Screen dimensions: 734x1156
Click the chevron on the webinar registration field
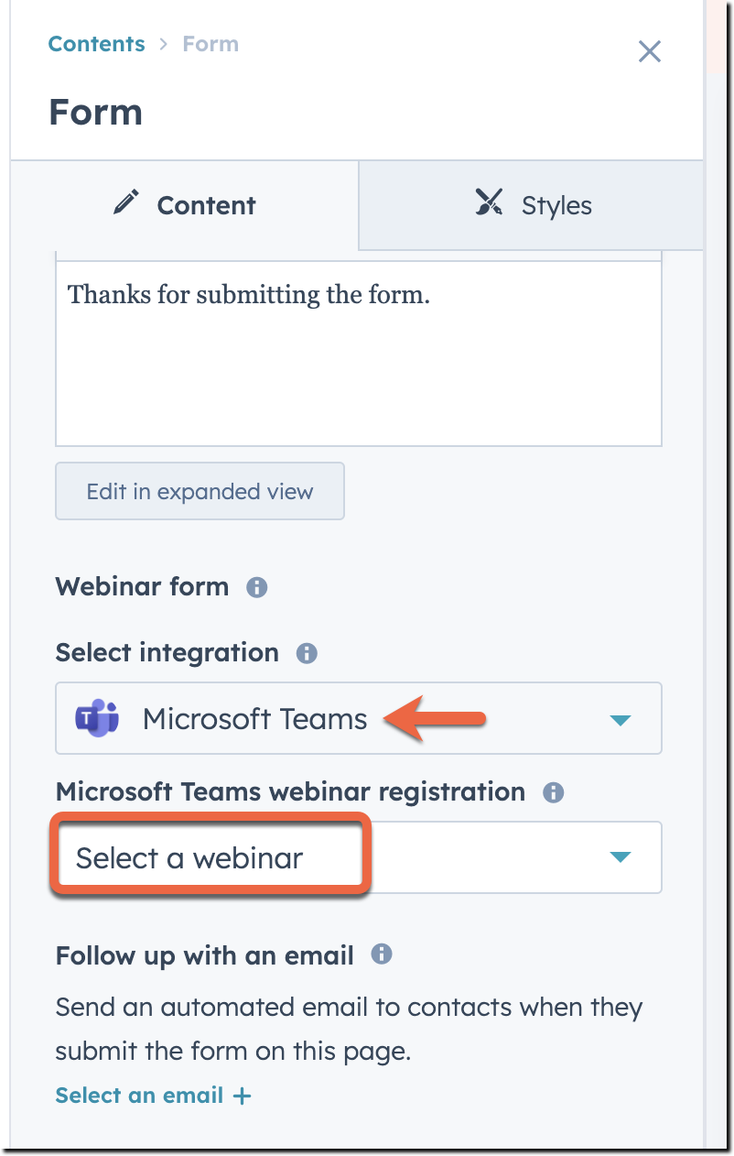point(620,857)
